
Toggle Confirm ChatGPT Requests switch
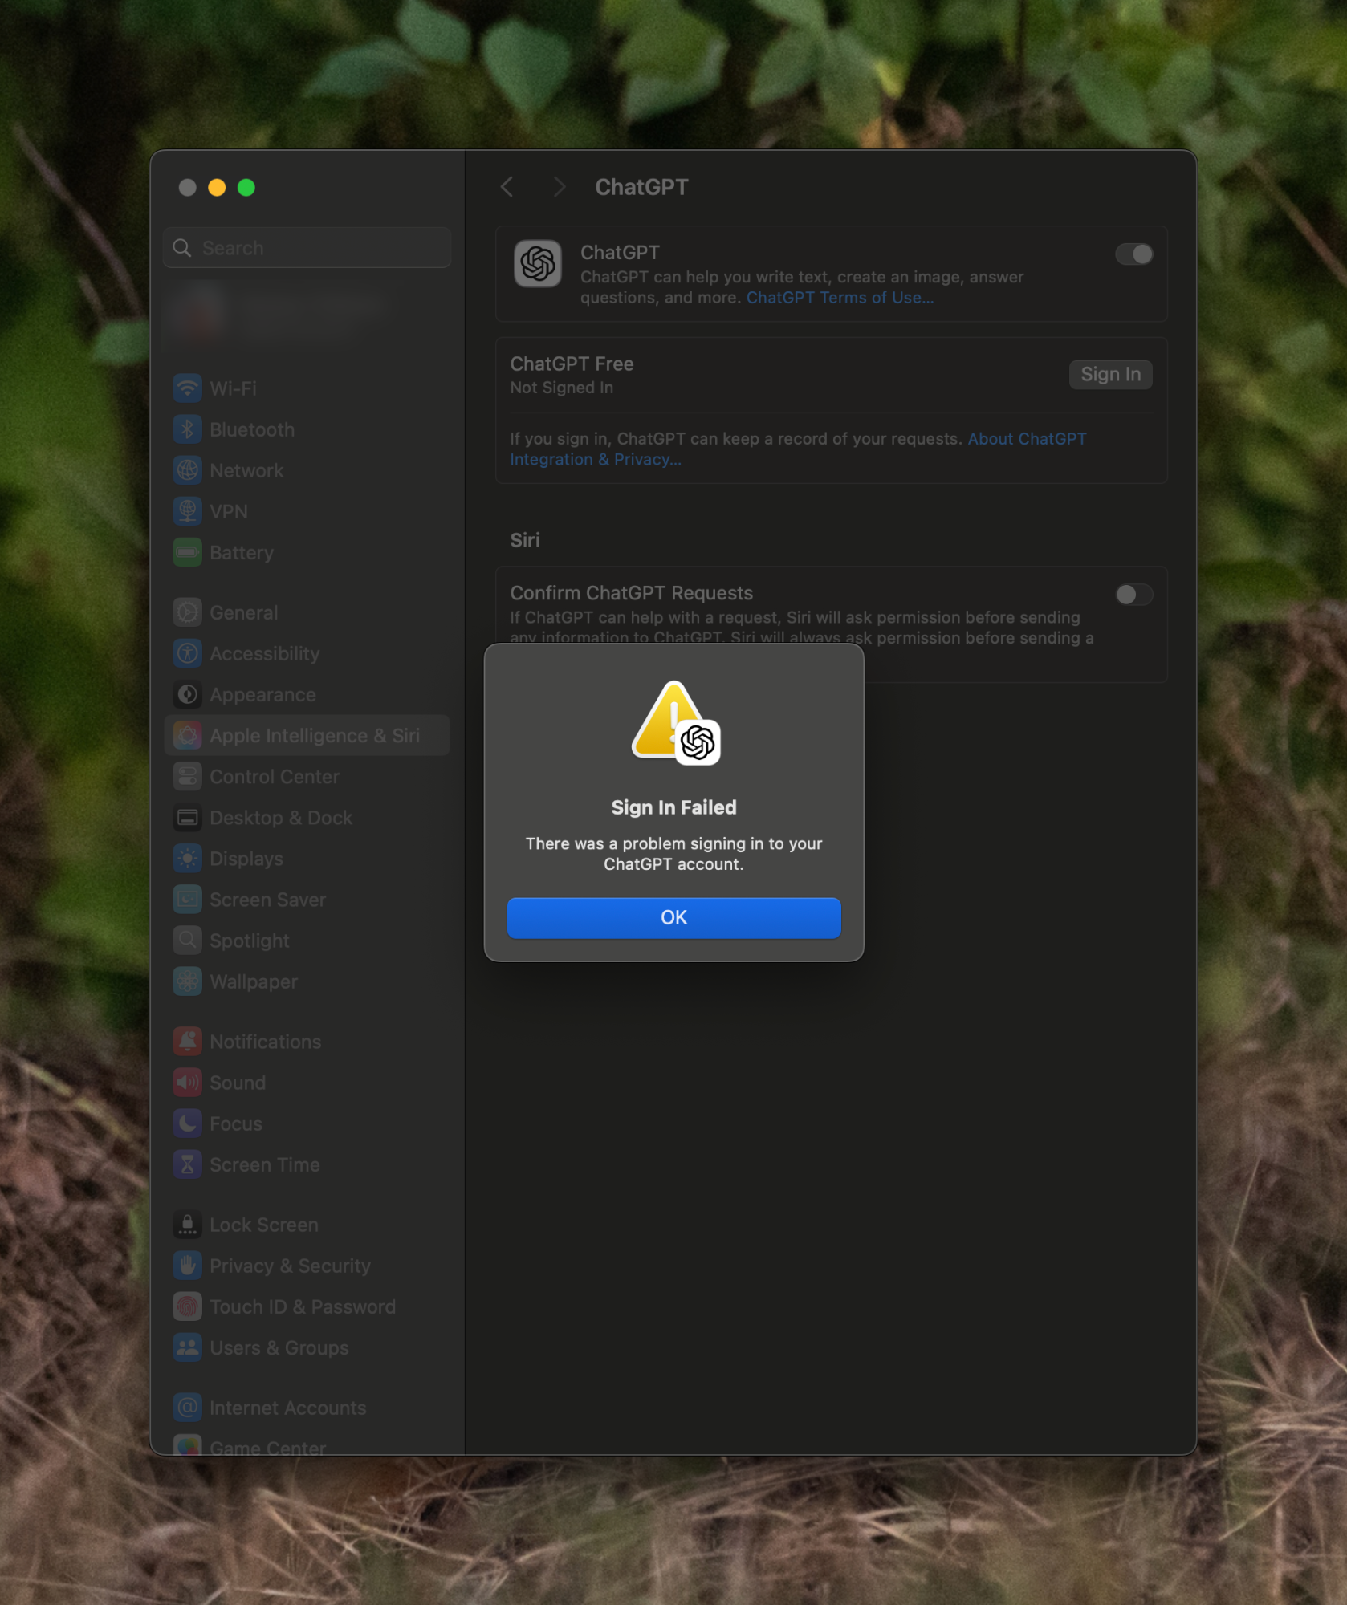point(1133,595)
